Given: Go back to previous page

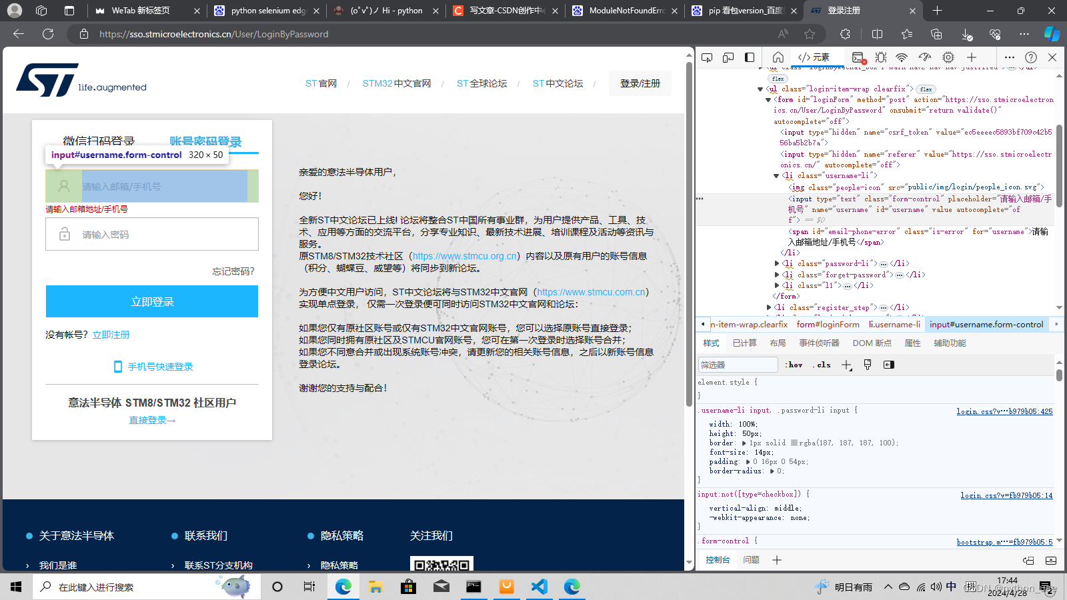Looking at the screenshot, I should pyautogui.click(x=19, y=34).
